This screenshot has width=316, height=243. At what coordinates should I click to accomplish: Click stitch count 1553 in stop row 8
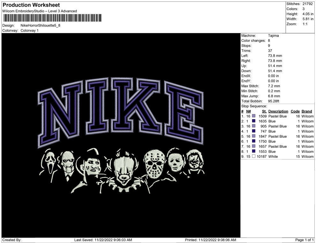click(x=263, y=151)
